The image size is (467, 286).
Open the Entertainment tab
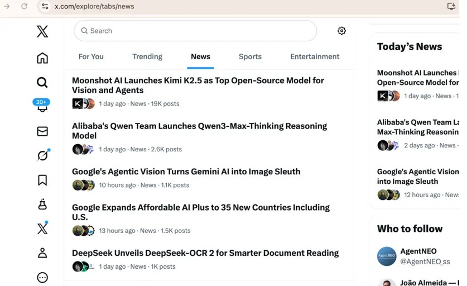(315, 56)
